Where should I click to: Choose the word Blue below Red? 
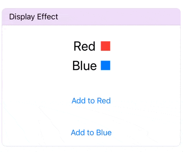click(85, 66)
